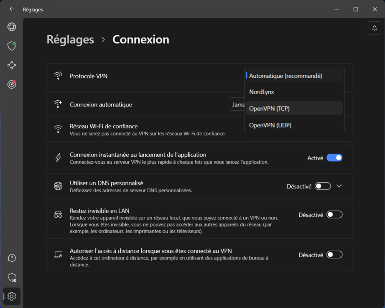Maximize the Réglages window
The width and height of the screenshot is (385, 308).
[x=356, y=9]
